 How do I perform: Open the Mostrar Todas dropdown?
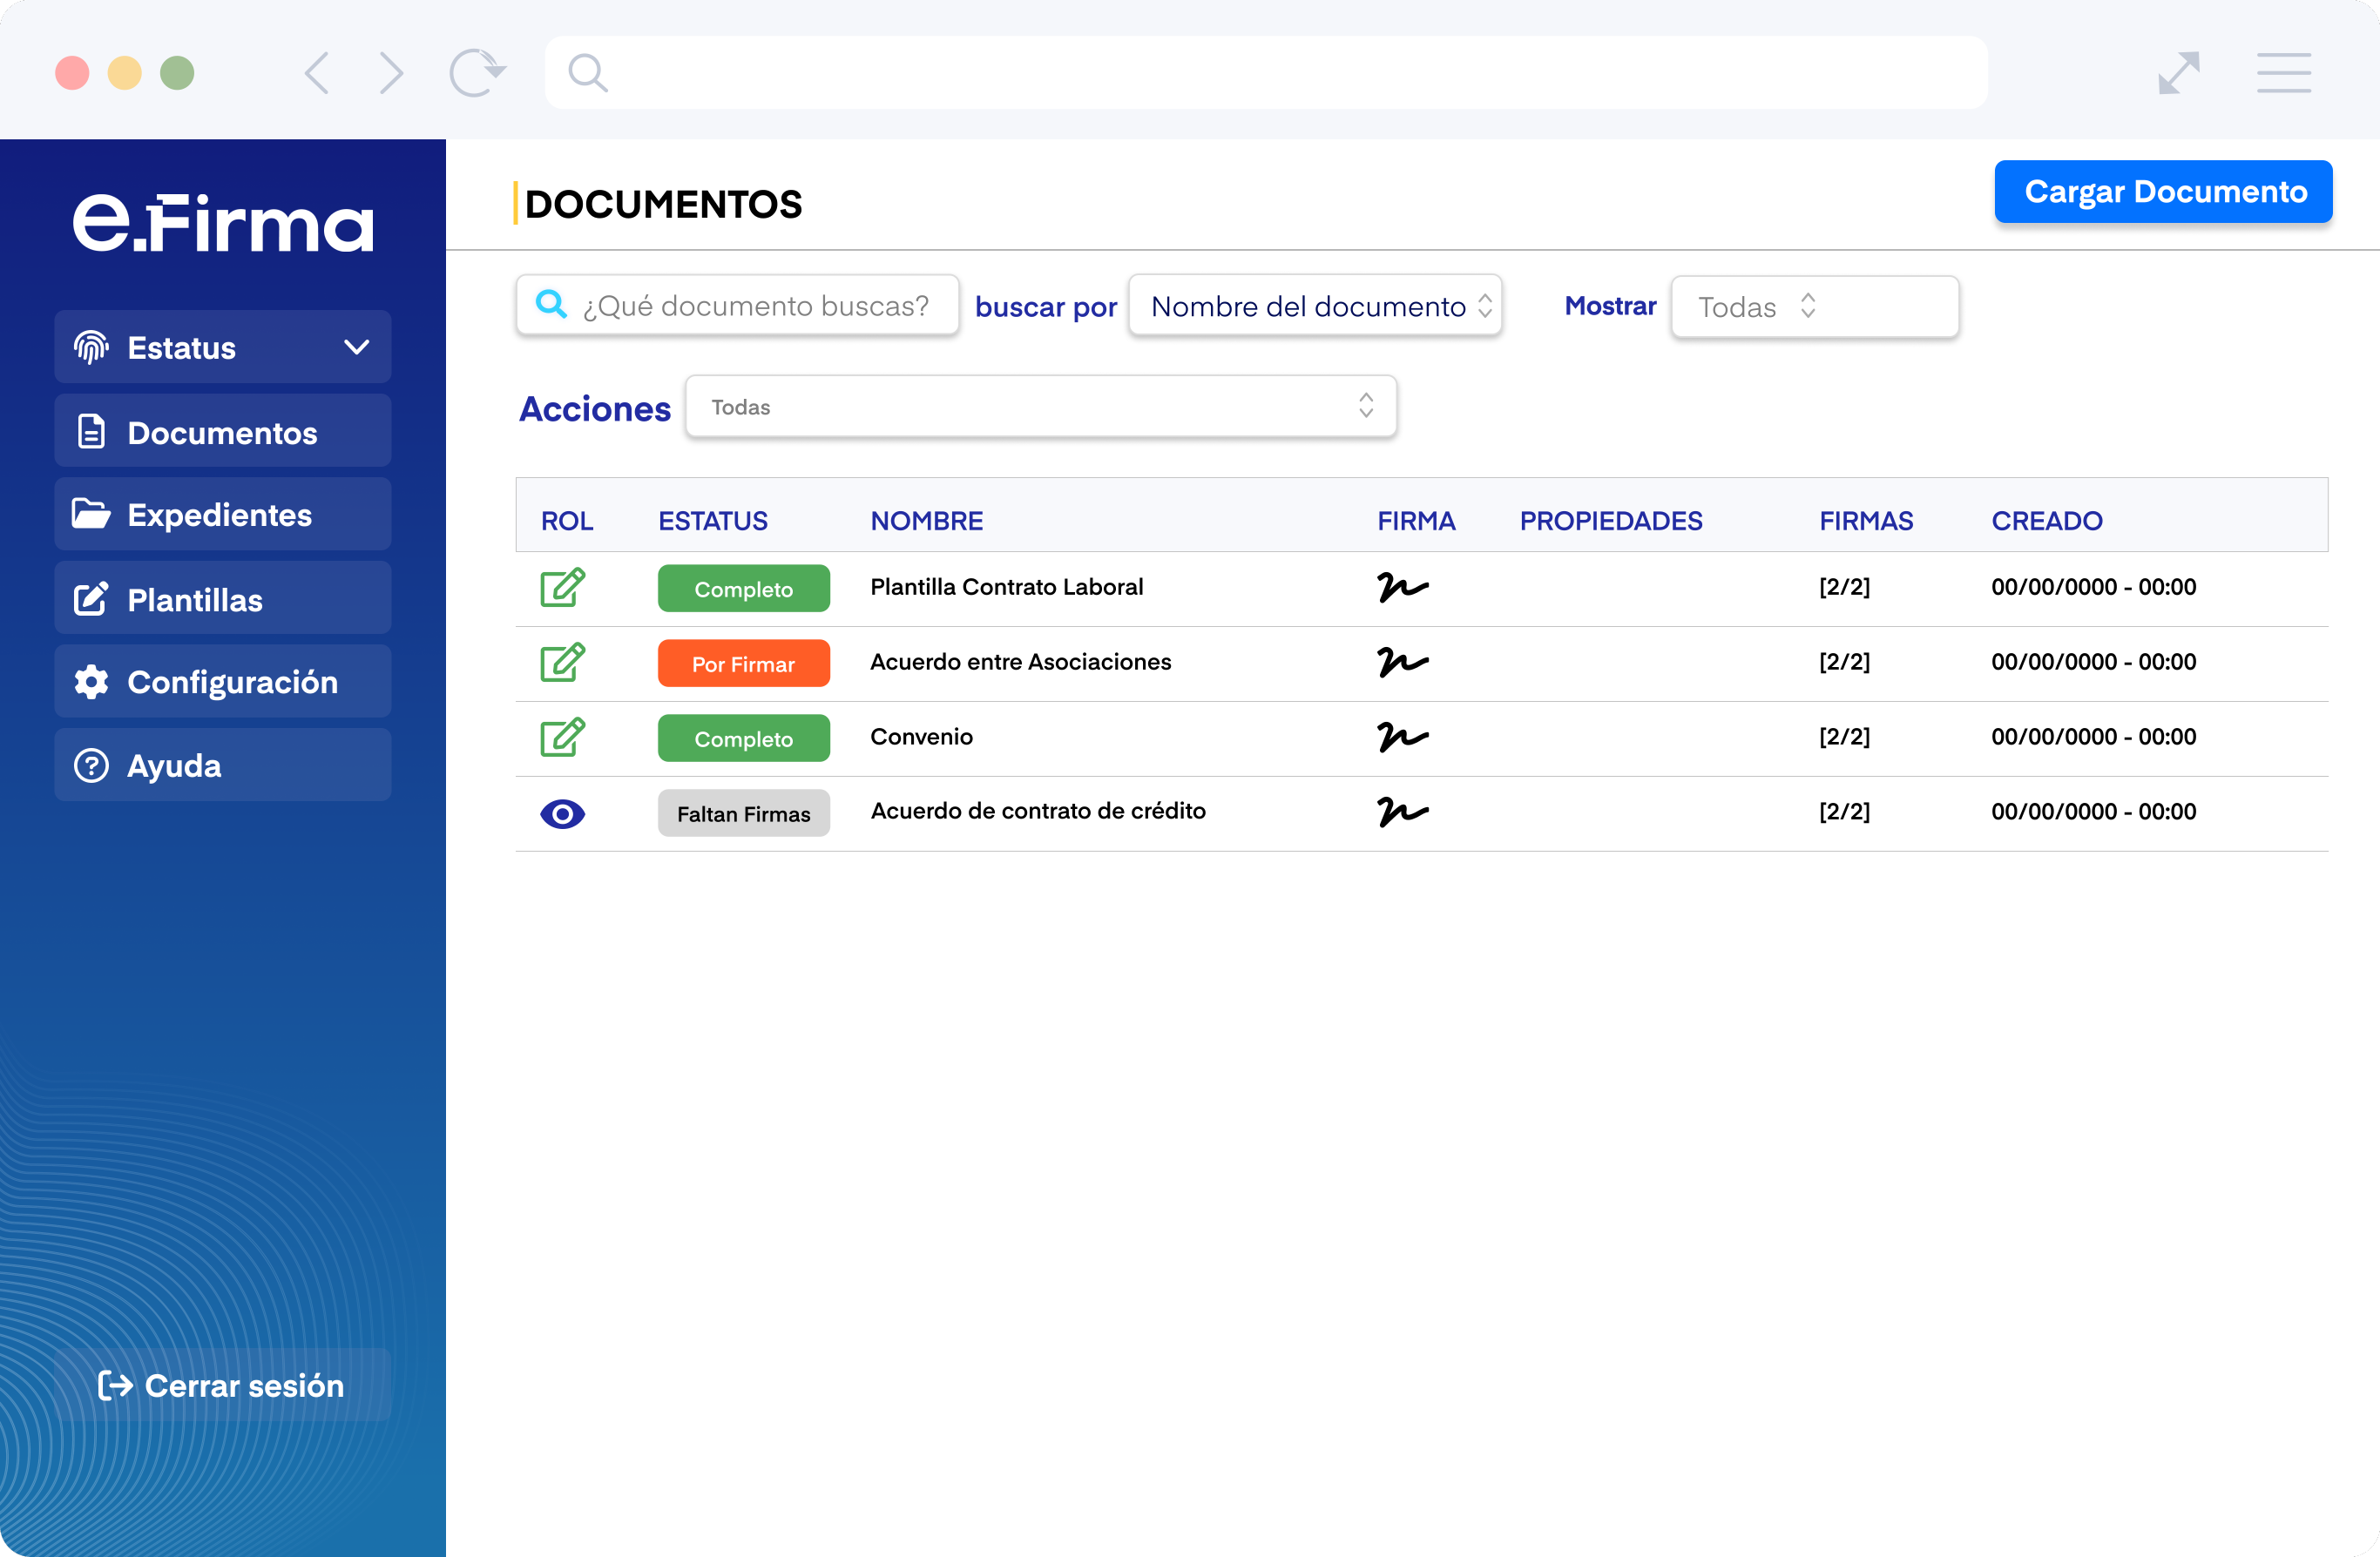coord(1815,306)
